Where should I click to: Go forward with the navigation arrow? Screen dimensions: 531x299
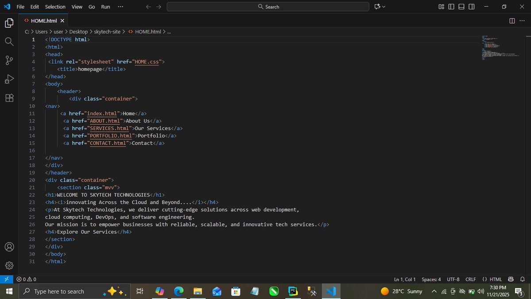pyautogui.click(x=159, y=7)
